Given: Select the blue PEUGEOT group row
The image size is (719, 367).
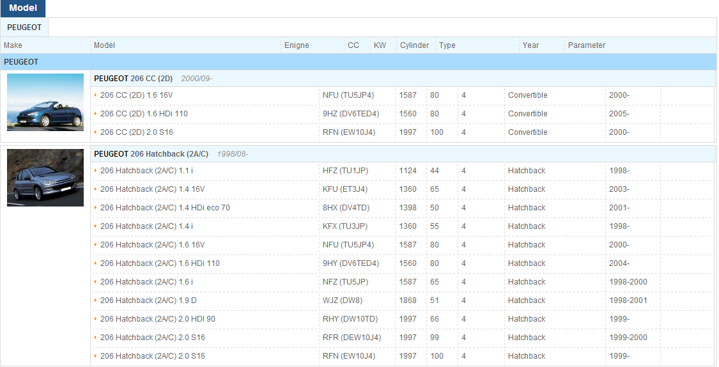Looking at the screenshot, I should coord(358,62).
